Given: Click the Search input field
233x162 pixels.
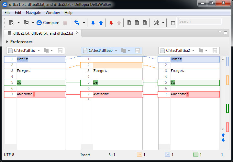Looking at the screenshot, I should coord(200,21).
